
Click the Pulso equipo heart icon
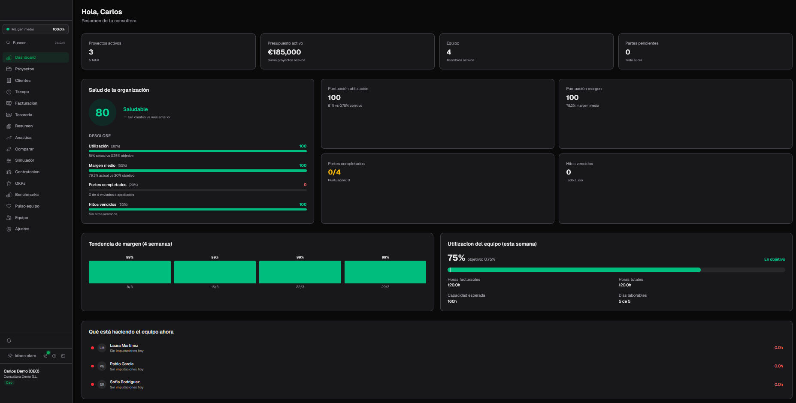[x=9, y=206]
